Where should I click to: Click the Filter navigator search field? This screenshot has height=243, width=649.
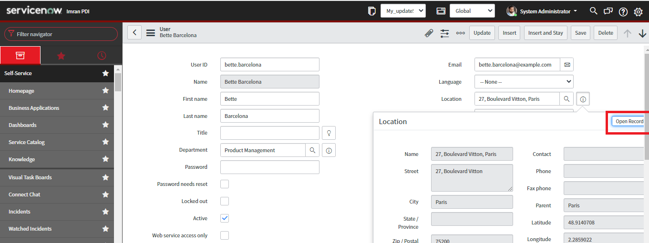coord(61,34)
